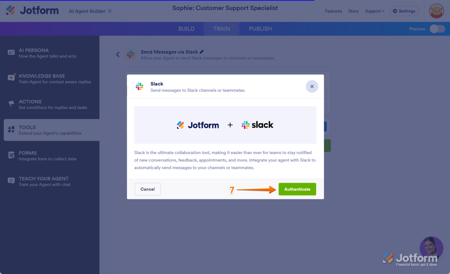Expand the Support menu
The height and width of the screenshot is (274, 450).
(375, 11)
